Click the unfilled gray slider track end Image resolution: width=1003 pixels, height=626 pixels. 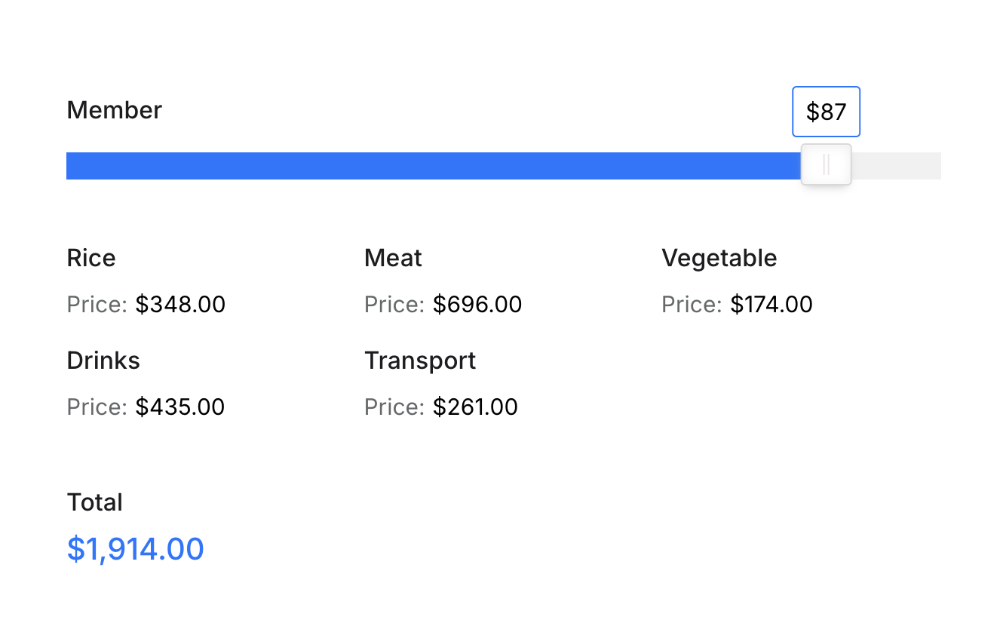tap(896, 166)
